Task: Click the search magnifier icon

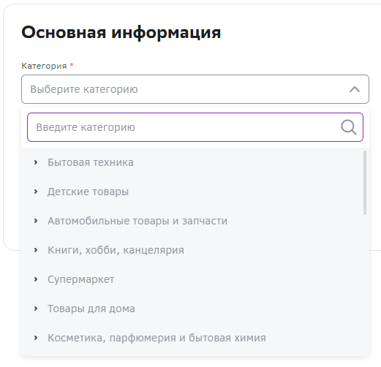Action: tap(349, 127)
